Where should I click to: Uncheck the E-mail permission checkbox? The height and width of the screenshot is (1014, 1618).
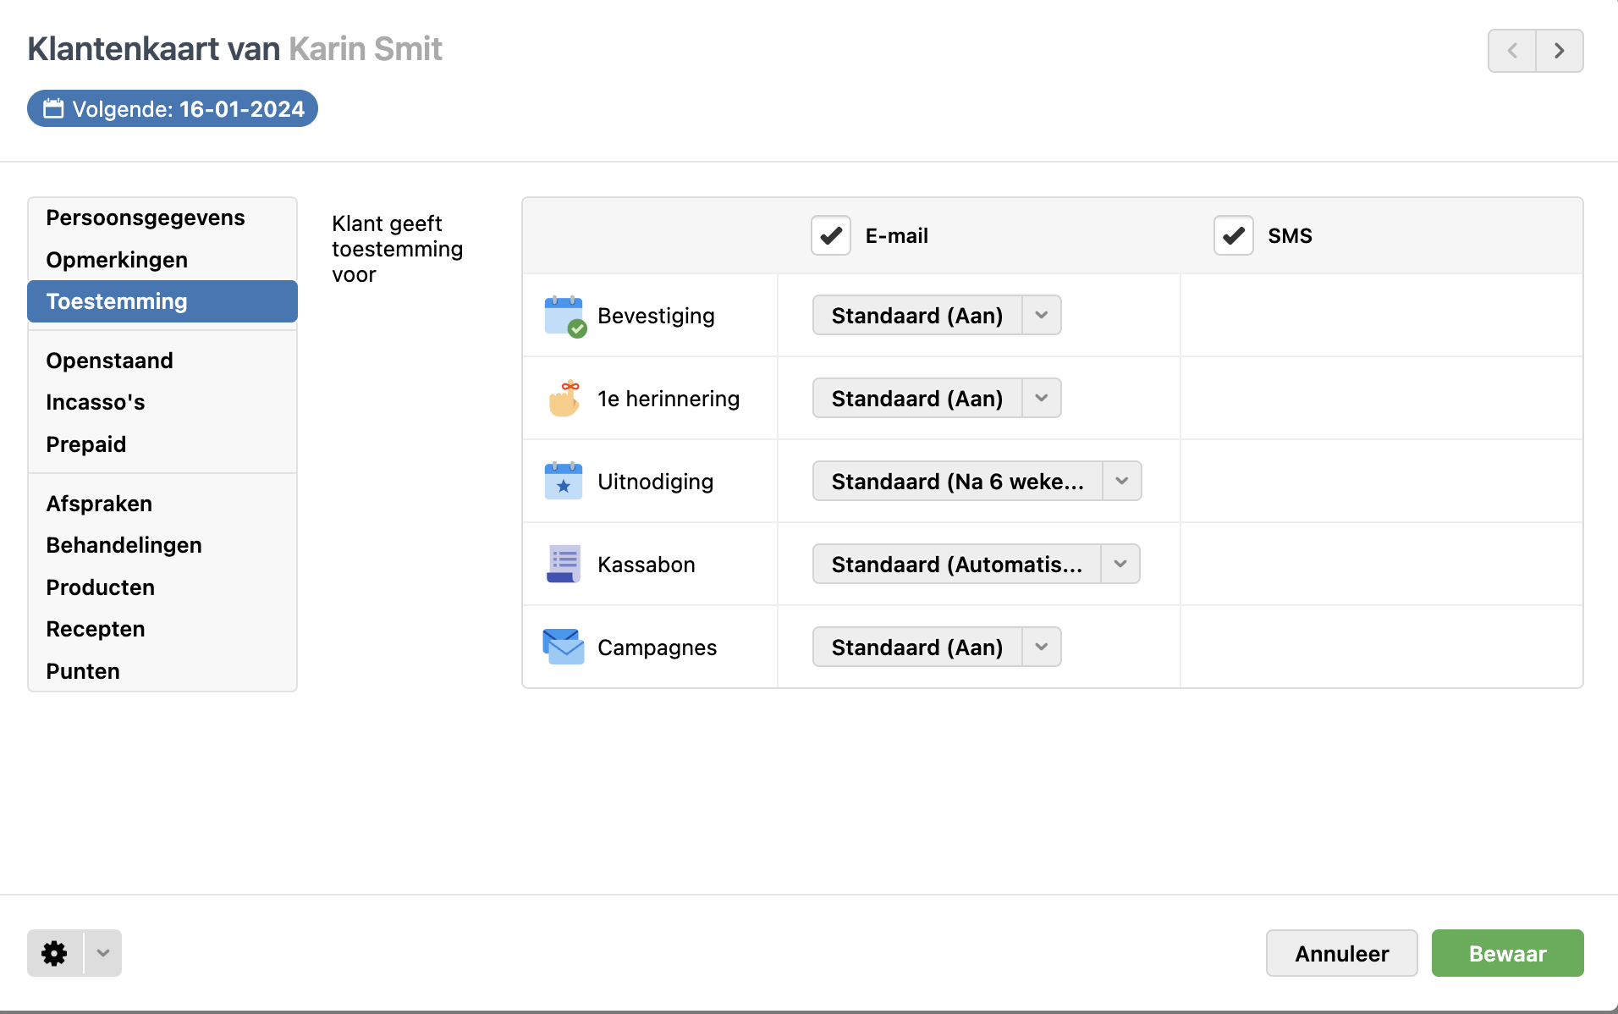coord(830,235)
